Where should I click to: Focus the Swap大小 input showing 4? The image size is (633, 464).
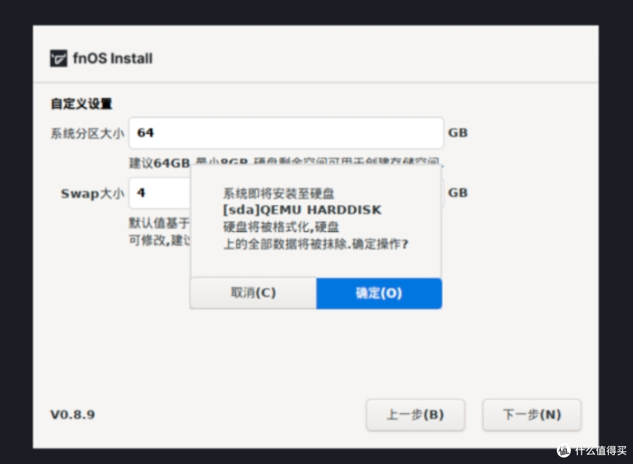click(159, 193)
